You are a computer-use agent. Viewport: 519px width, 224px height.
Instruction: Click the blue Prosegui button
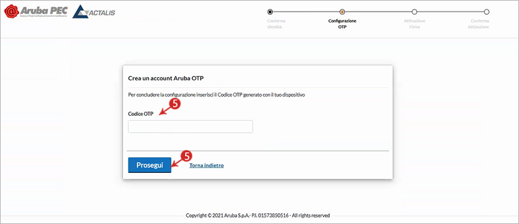(149, 165)
